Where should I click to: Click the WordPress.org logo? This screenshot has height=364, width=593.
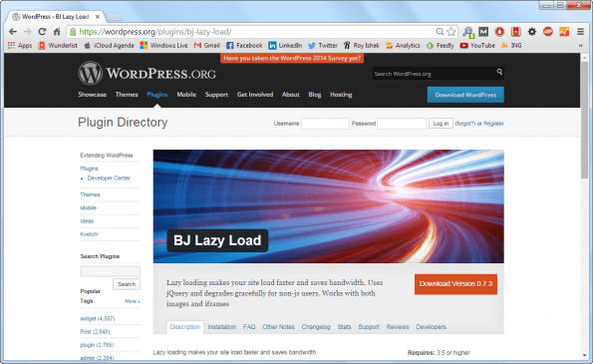[x=148, y=73]
